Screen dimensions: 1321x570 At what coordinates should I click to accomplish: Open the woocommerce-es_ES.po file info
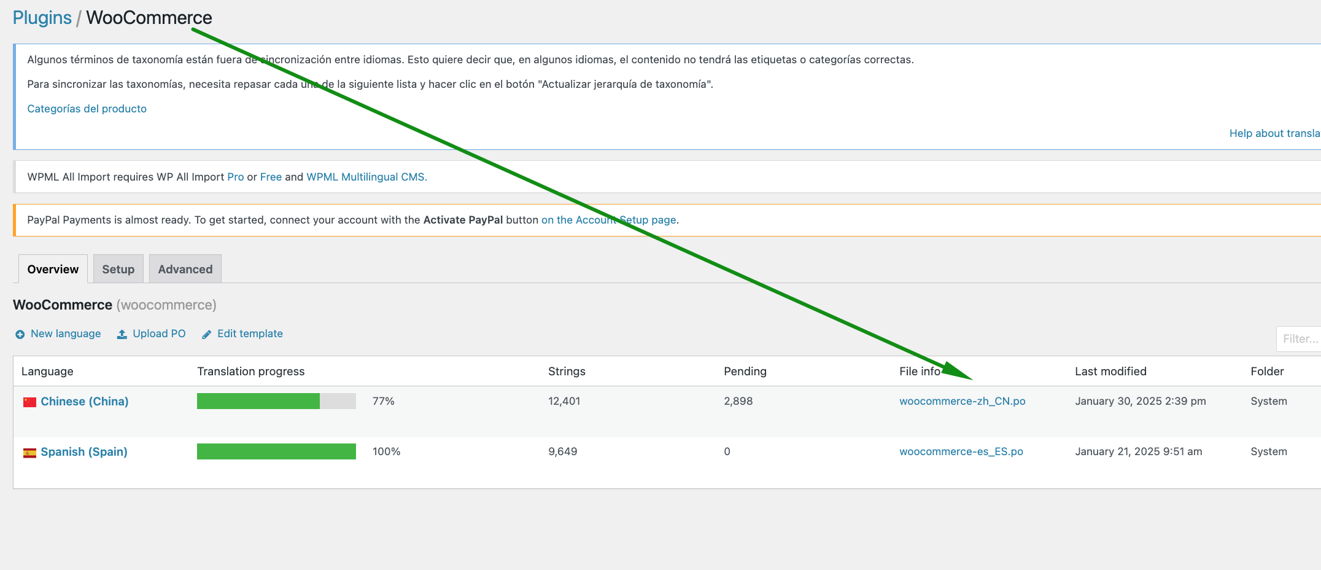[961, 451]
